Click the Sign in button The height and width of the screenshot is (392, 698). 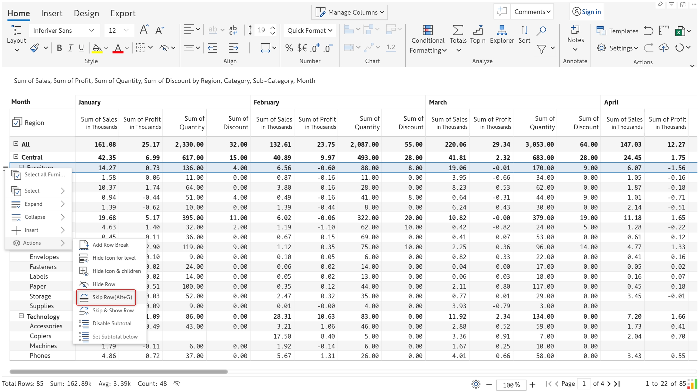(x=587, y=12)
